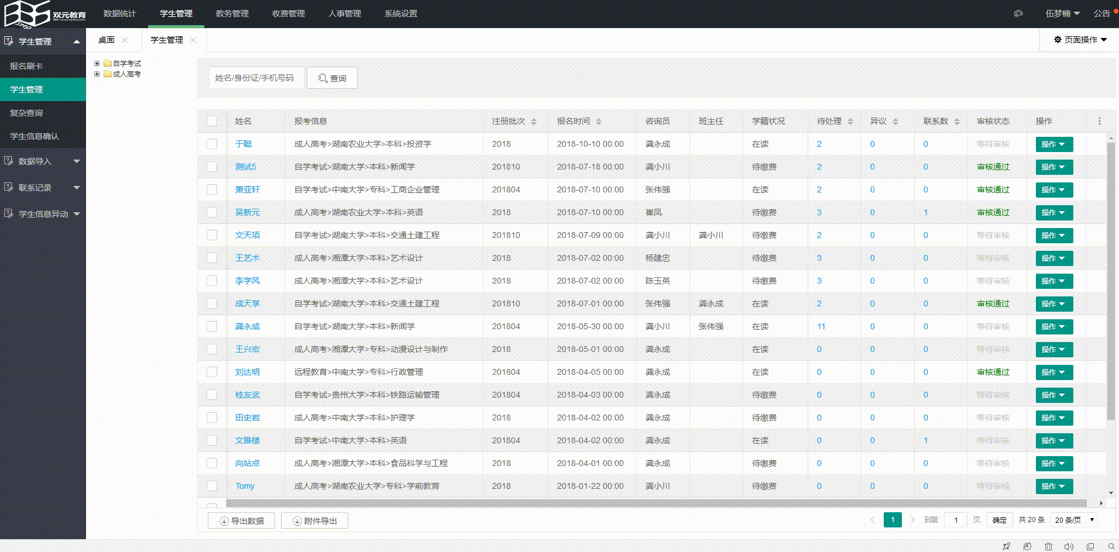Click the speaker icon in bottom bar

pos(1069,546)
